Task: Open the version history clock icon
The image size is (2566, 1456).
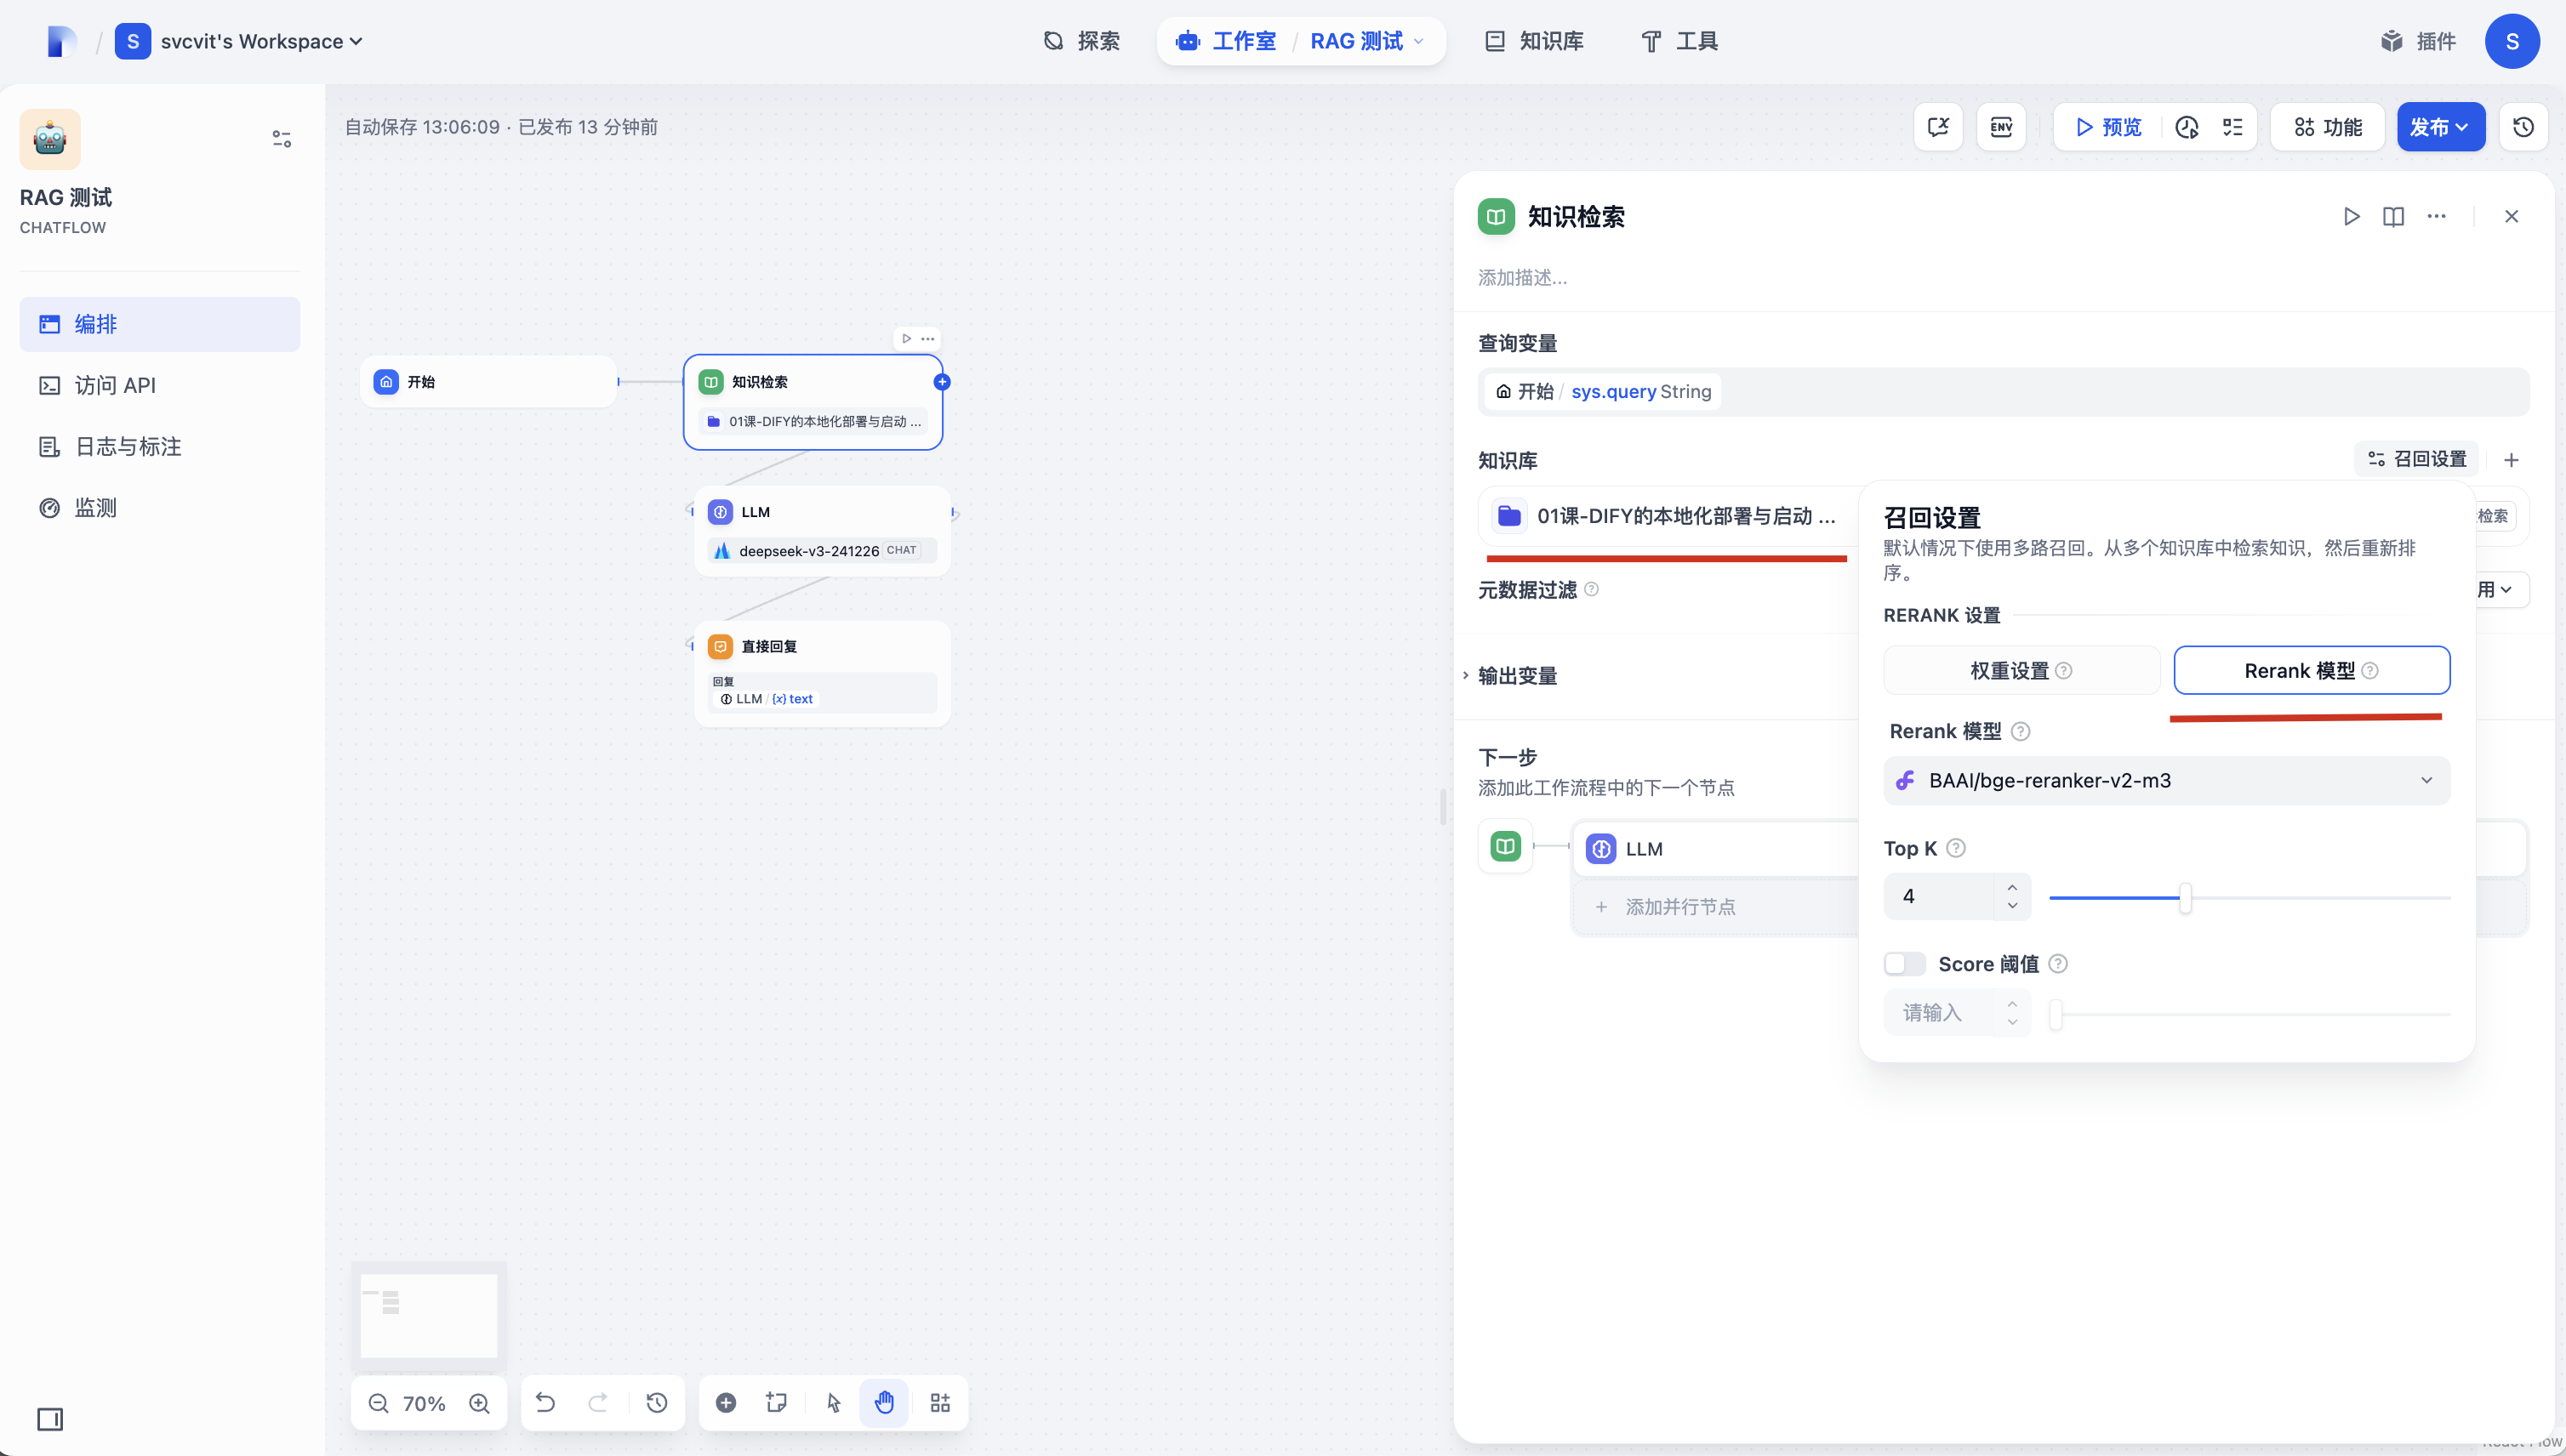Action: pos(2523,127)
